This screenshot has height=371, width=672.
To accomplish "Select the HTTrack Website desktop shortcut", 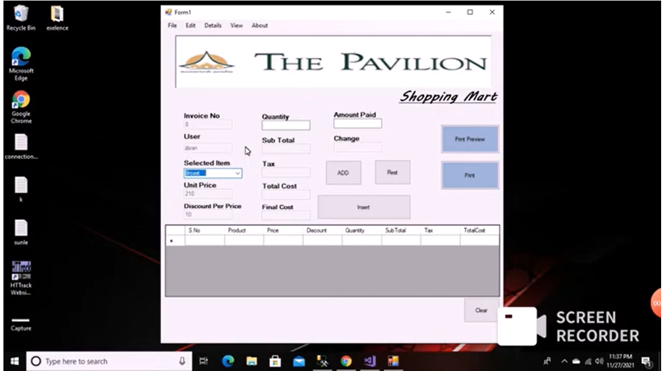I will 21,278.
